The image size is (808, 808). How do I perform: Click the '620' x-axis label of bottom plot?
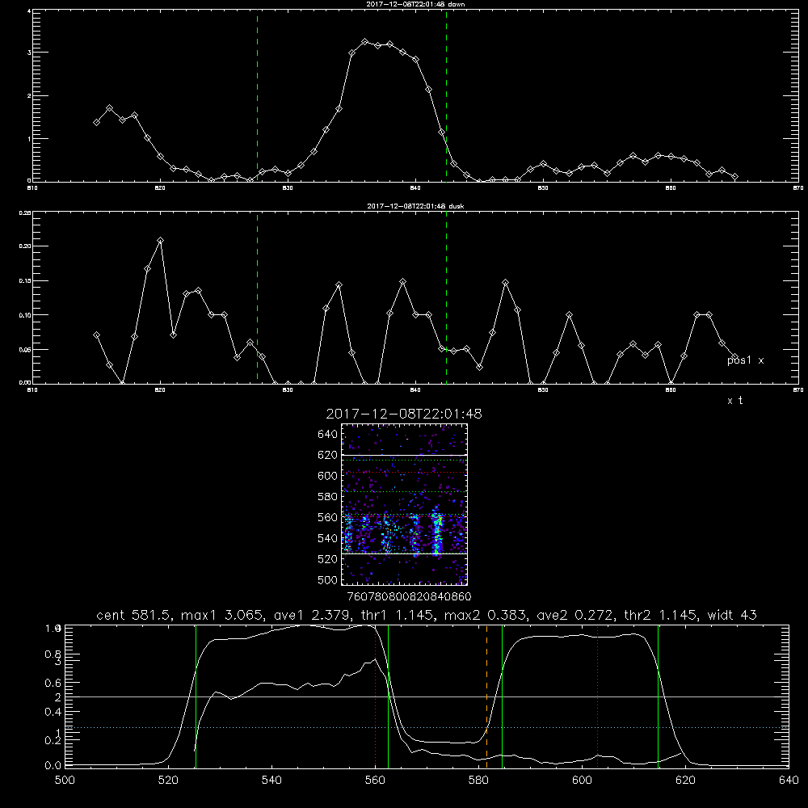point(685,780)
